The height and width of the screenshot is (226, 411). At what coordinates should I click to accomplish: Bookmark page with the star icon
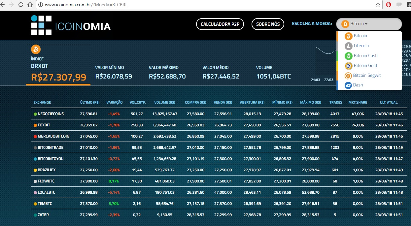tap(378, 5)
